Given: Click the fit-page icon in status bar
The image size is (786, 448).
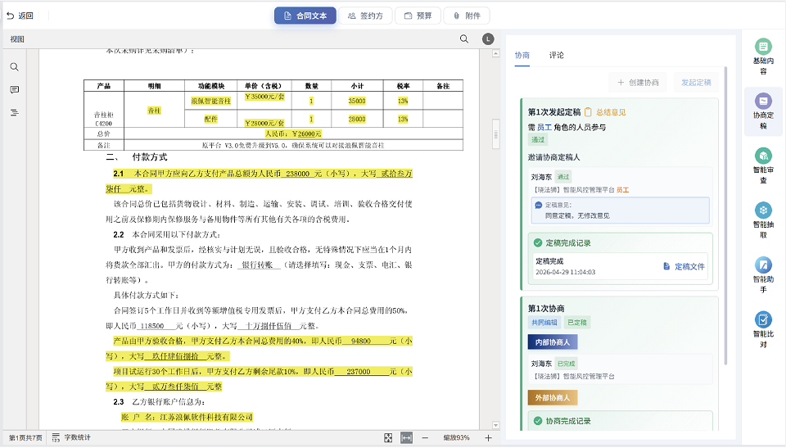Looking at the screenshot, I should (388, 438).
